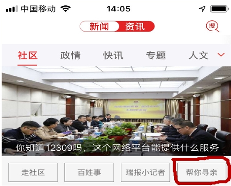Open the red search icon labeled 搜
Viewport: 231px width, 186px height.
coord(212,26)
